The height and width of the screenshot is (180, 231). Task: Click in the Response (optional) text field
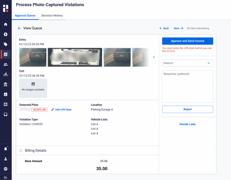point(187,86)
